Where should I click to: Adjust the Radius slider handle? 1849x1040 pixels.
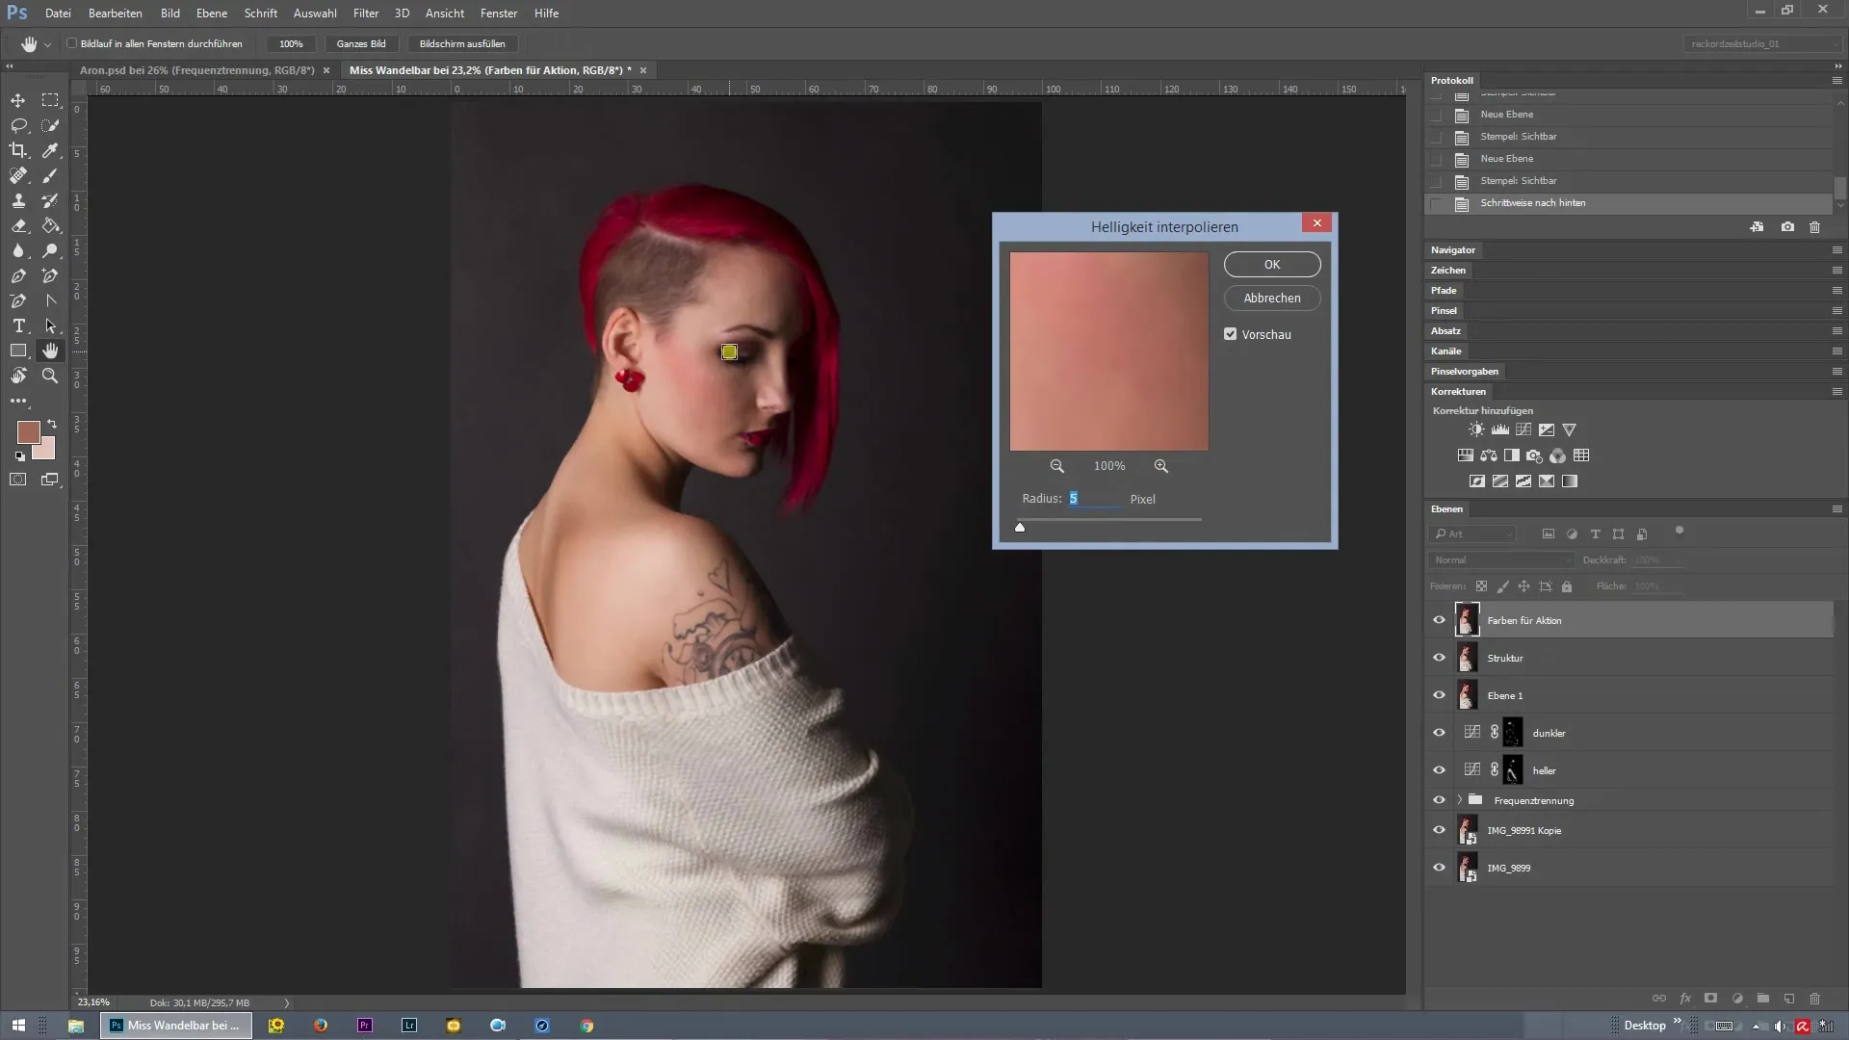[1020, 527]
